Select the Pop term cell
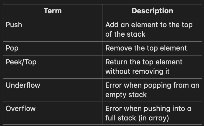204x126 pixels. pyautogui.click(x=53, y=48)
